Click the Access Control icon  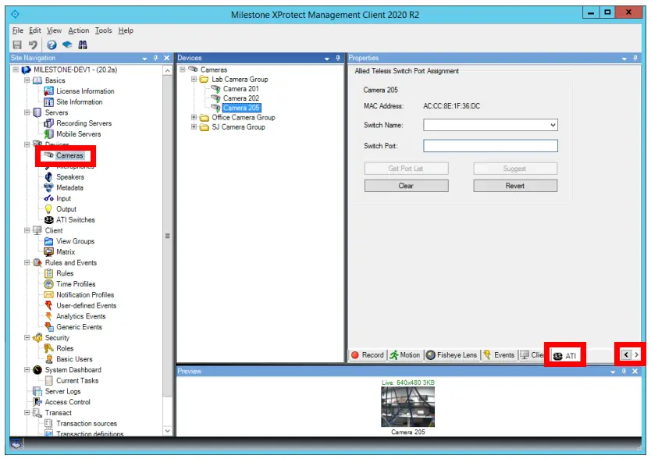pyautogui.click(x=37, y=402)
